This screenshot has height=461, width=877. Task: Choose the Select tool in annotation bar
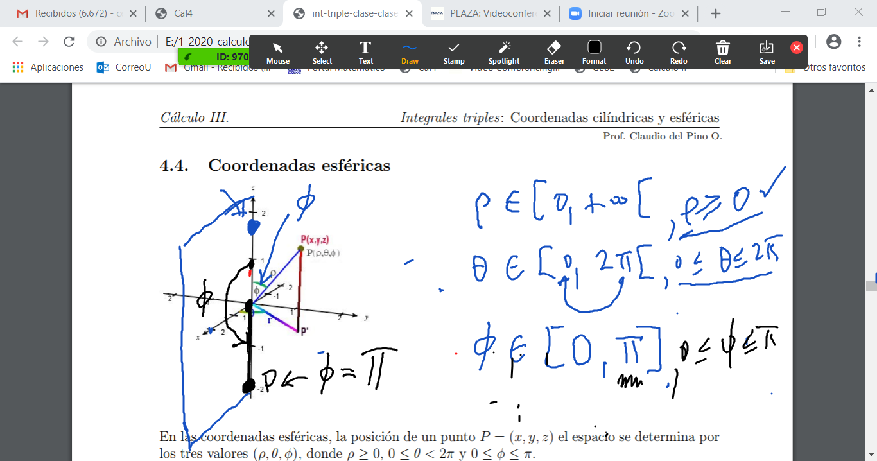322,52
